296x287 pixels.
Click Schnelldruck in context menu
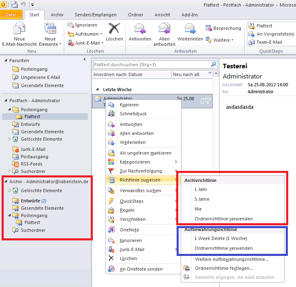point(133,114)
